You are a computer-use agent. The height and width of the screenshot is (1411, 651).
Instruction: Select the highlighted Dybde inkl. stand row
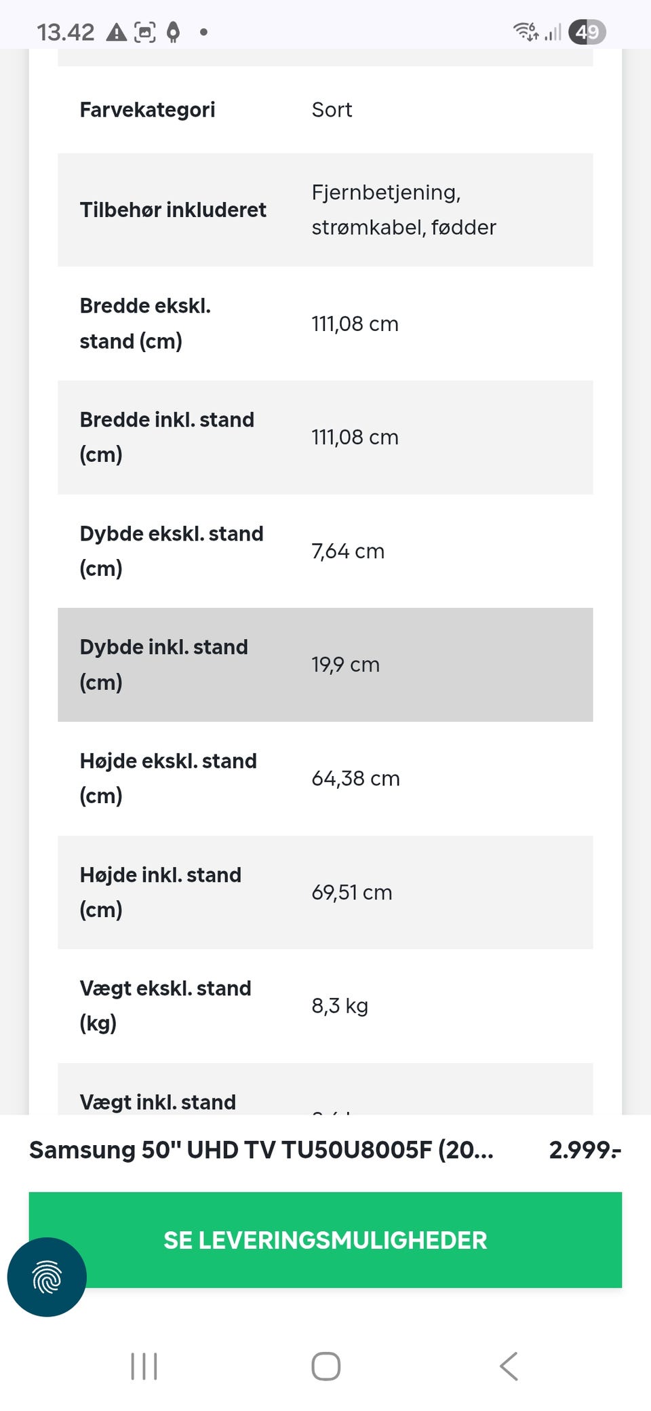[325, 665]
